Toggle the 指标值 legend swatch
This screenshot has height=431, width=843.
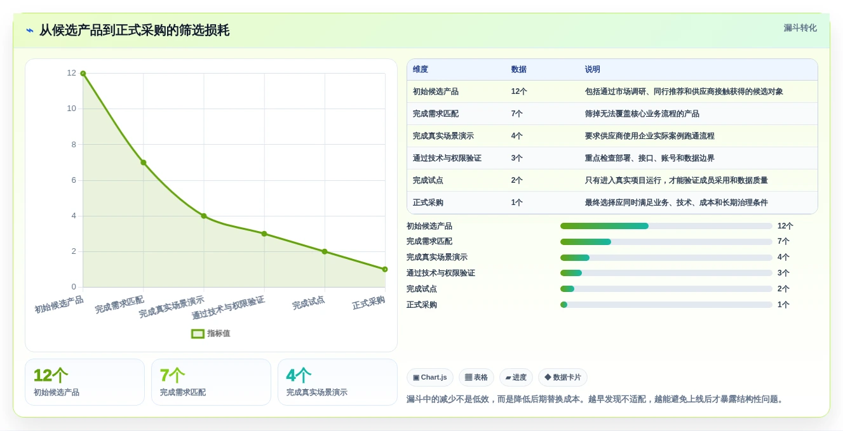click(198, 333)
